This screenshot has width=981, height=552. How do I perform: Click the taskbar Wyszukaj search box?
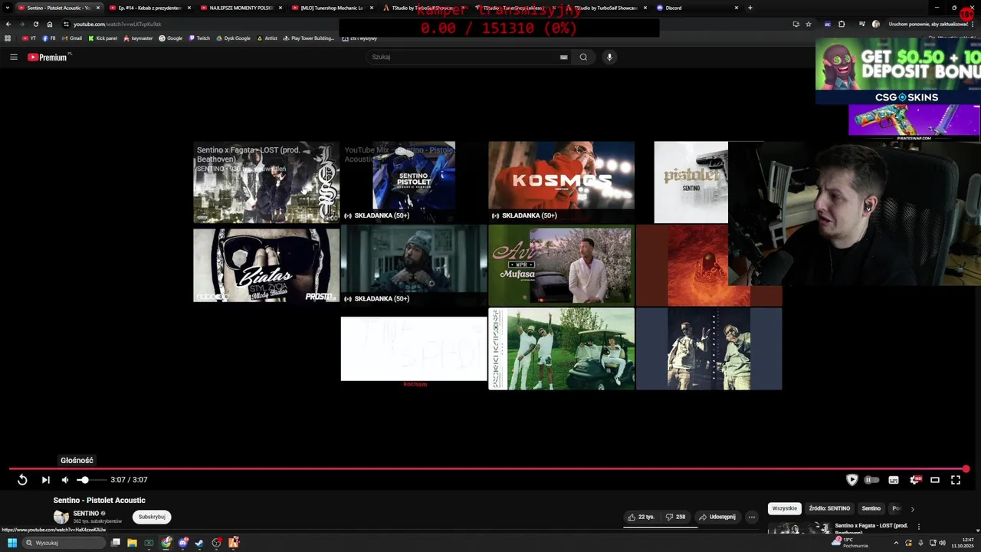coord(64,543)
